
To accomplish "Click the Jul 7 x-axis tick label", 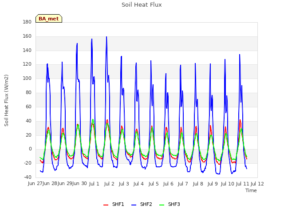I will pyautogui.click(x=183, y=184).
